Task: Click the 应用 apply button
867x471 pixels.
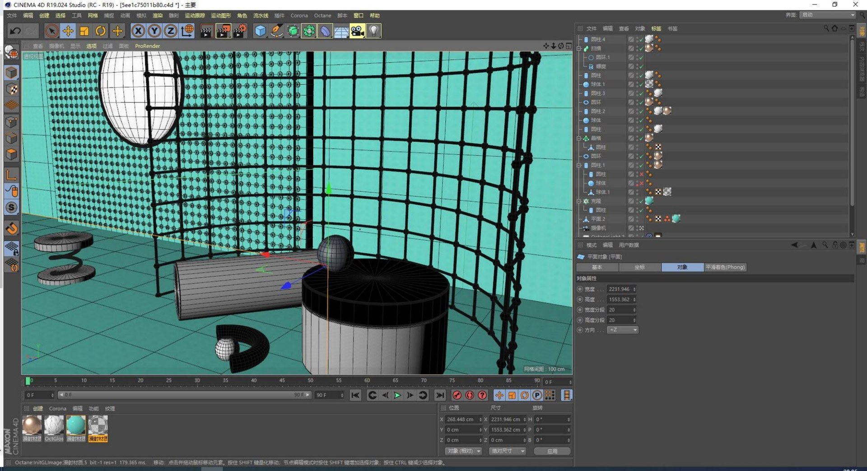Action: coord(552,451)
